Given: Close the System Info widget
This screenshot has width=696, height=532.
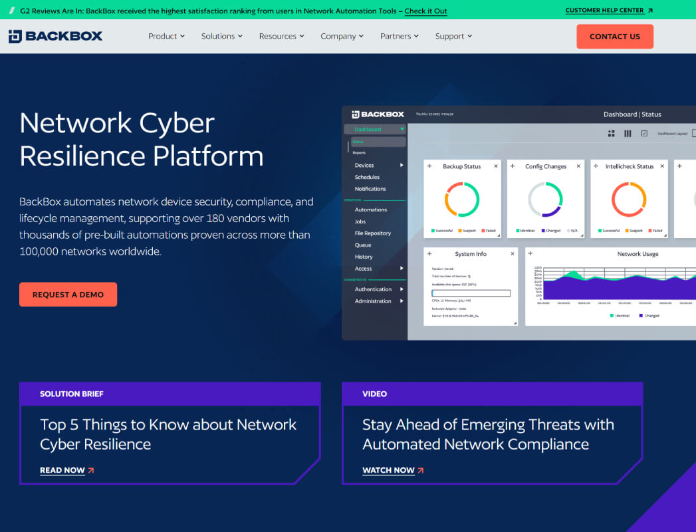Looking at the screenshot, I should coord(513,253).
